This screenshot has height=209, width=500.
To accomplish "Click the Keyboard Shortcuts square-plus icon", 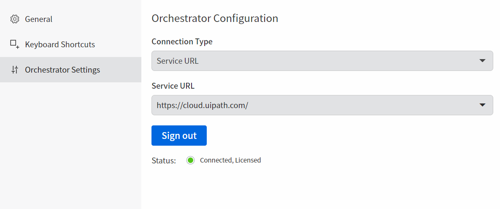I will coord(15,44).
